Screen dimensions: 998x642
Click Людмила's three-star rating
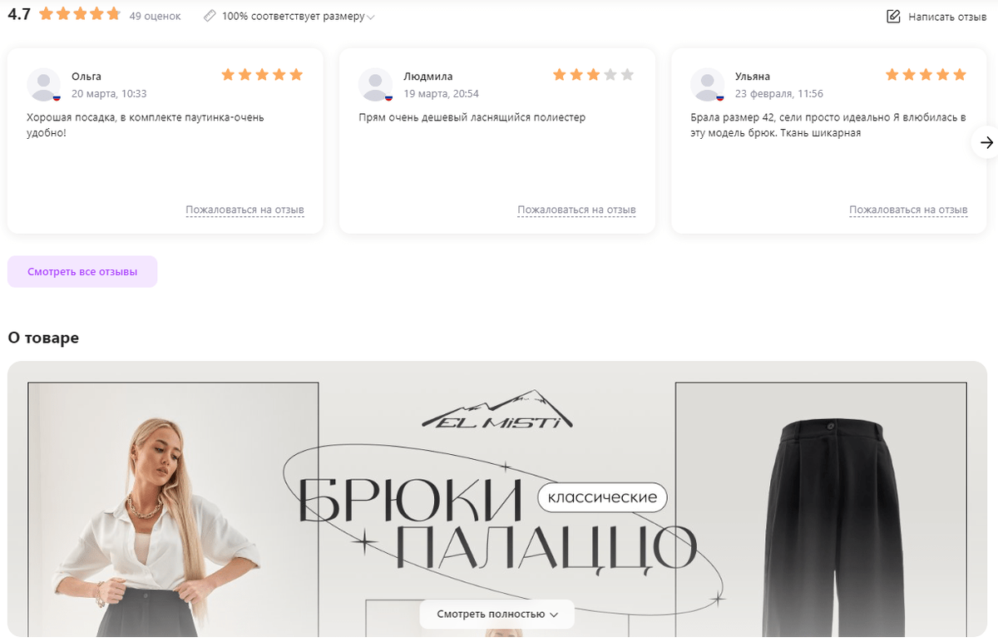(594, 75)
